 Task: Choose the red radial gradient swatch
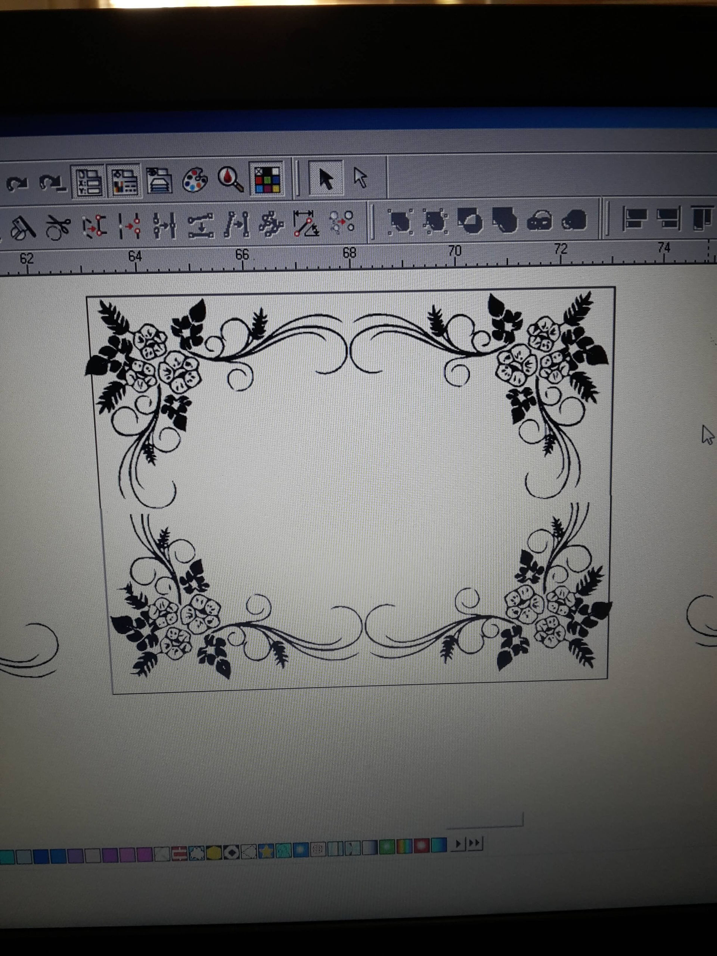coord(422,846)
